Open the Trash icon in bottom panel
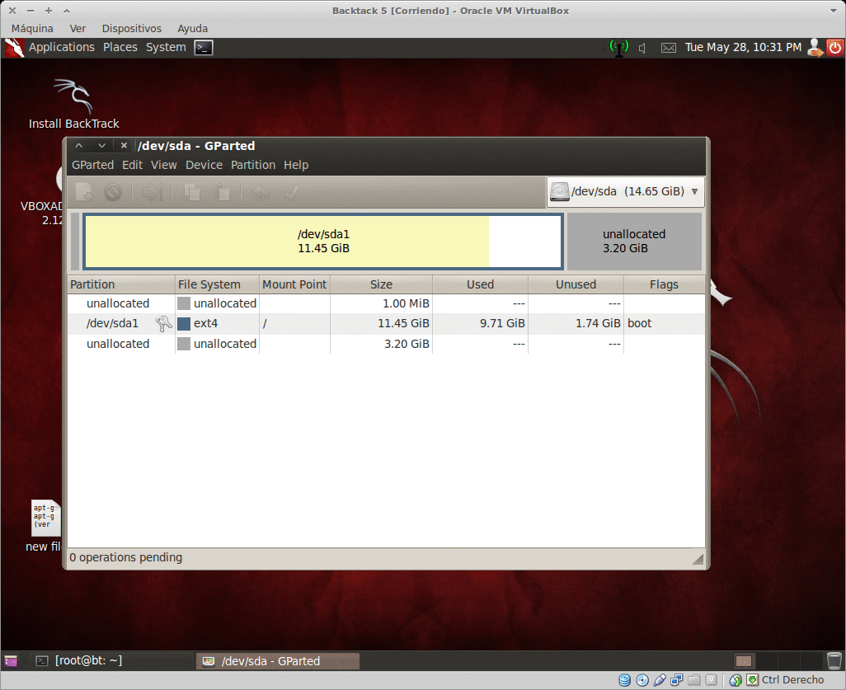This screenshot has width=846, height=690. coord(834,660)
